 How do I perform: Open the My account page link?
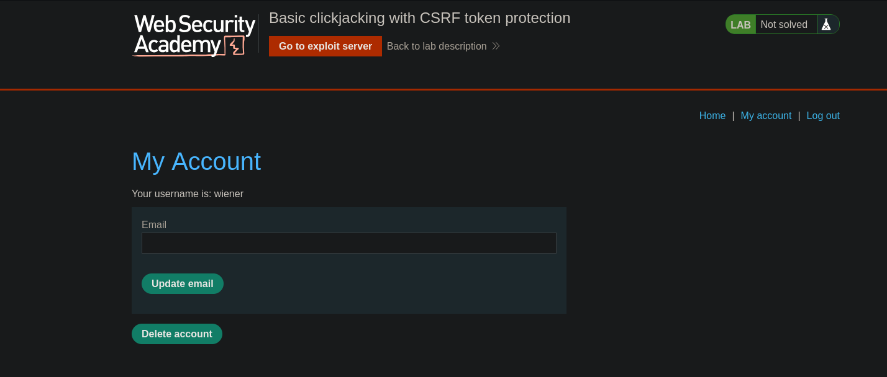click(x=766, y=115)
